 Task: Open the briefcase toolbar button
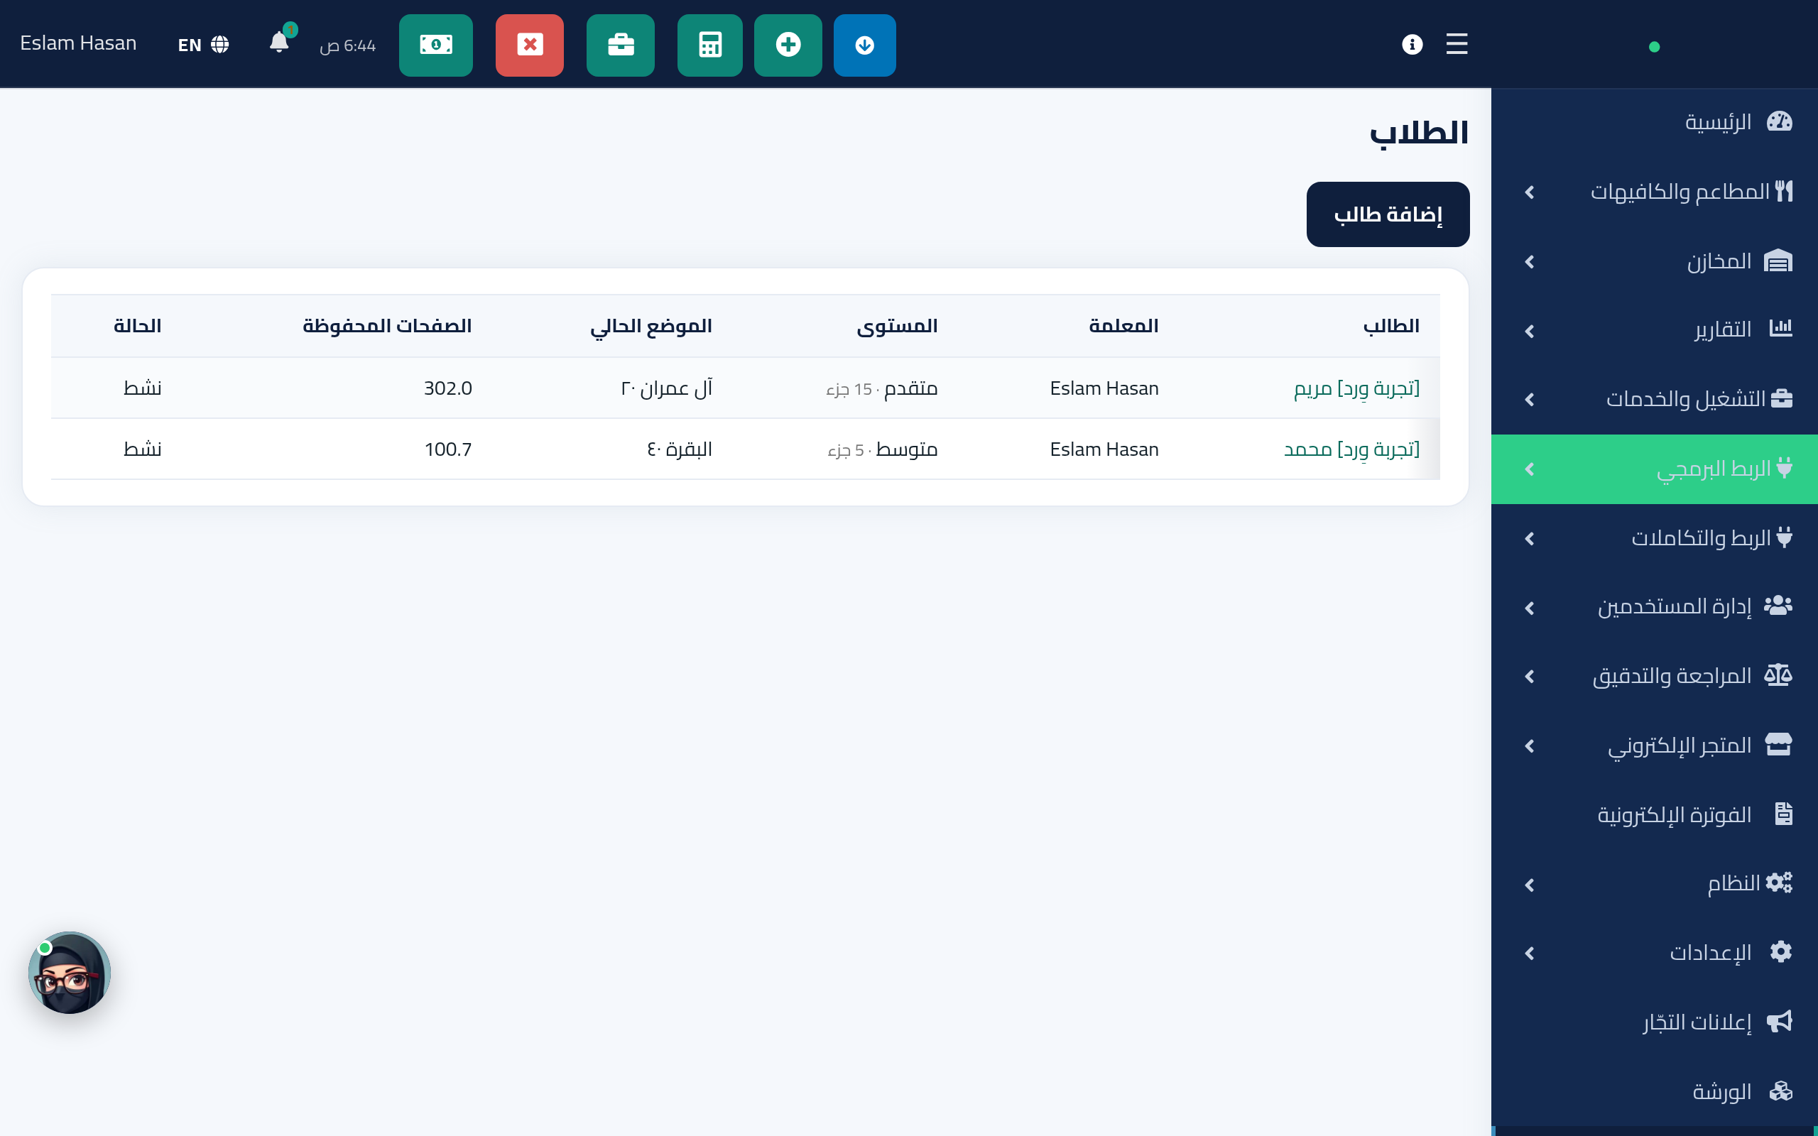pos(621,45)
